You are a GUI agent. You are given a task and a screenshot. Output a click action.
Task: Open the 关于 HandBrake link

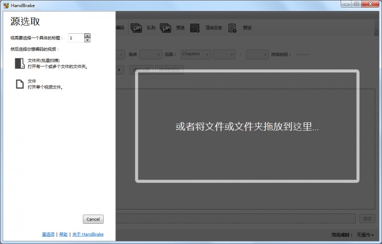click(88, 234)
